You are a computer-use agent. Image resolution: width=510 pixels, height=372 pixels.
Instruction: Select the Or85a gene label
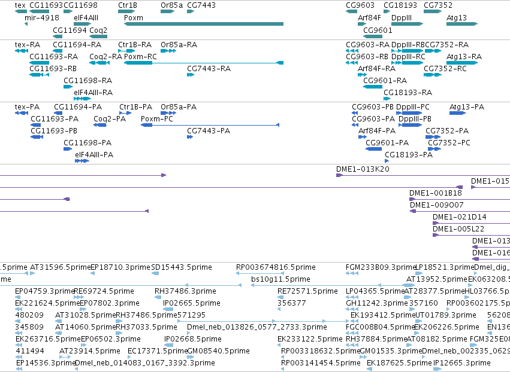pyautogui.click(x=172, y=5)
